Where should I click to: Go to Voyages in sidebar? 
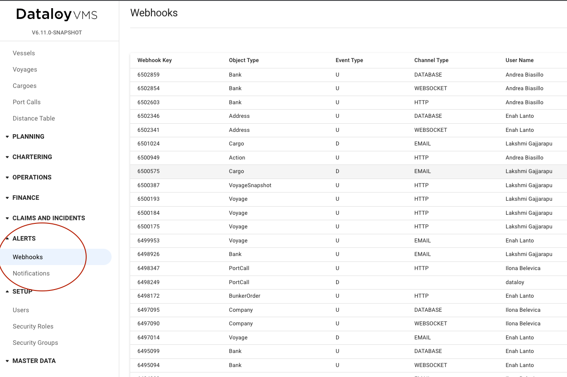coord(25,69)
